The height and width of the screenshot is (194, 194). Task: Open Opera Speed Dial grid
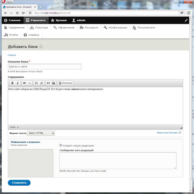pyautogui.click(x=23, y=13)
